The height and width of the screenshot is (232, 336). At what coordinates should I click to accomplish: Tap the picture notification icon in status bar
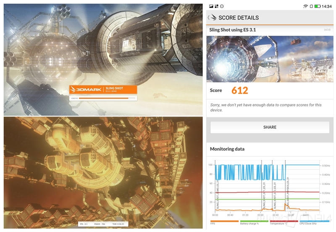click(x=211, y=6)
